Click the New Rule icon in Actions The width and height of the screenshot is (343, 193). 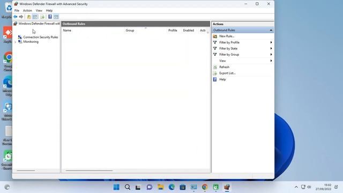tap(215, 36)
